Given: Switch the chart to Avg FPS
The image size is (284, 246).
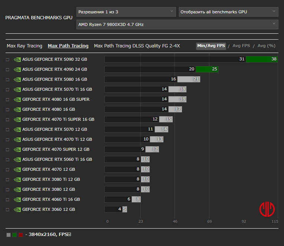Looking at the screenshot, I should (241, 46).
